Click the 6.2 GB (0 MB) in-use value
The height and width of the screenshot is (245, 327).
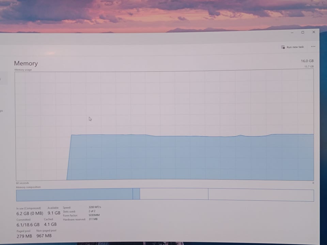click(30, 213)
